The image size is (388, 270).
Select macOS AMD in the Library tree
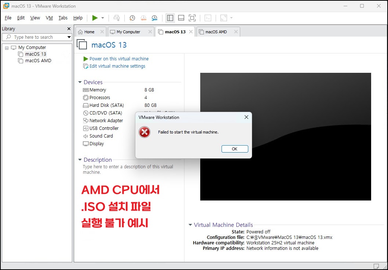tap(38, 61)
